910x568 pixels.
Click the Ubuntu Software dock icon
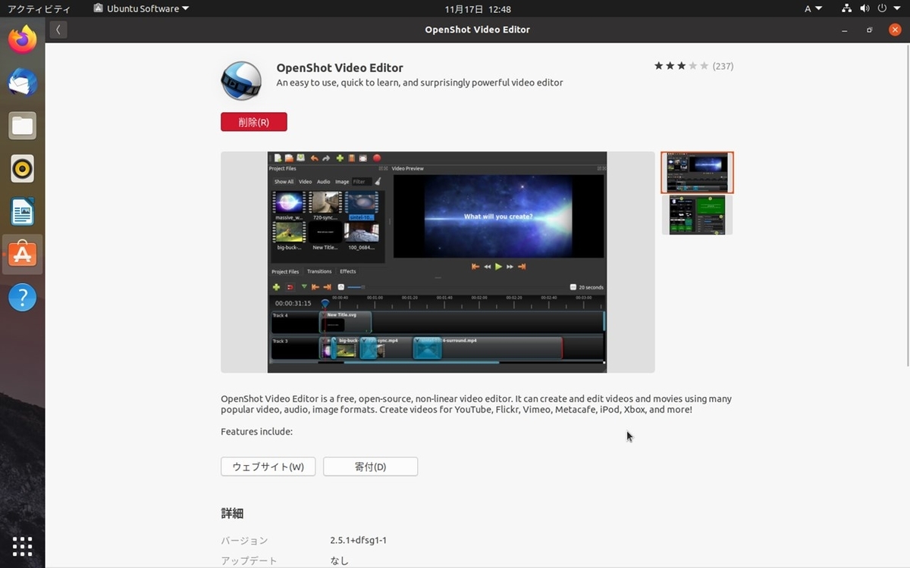tap(22, 254)
